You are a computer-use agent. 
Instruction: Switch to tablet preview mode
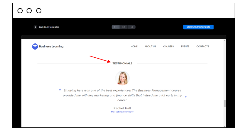(124, 27)
